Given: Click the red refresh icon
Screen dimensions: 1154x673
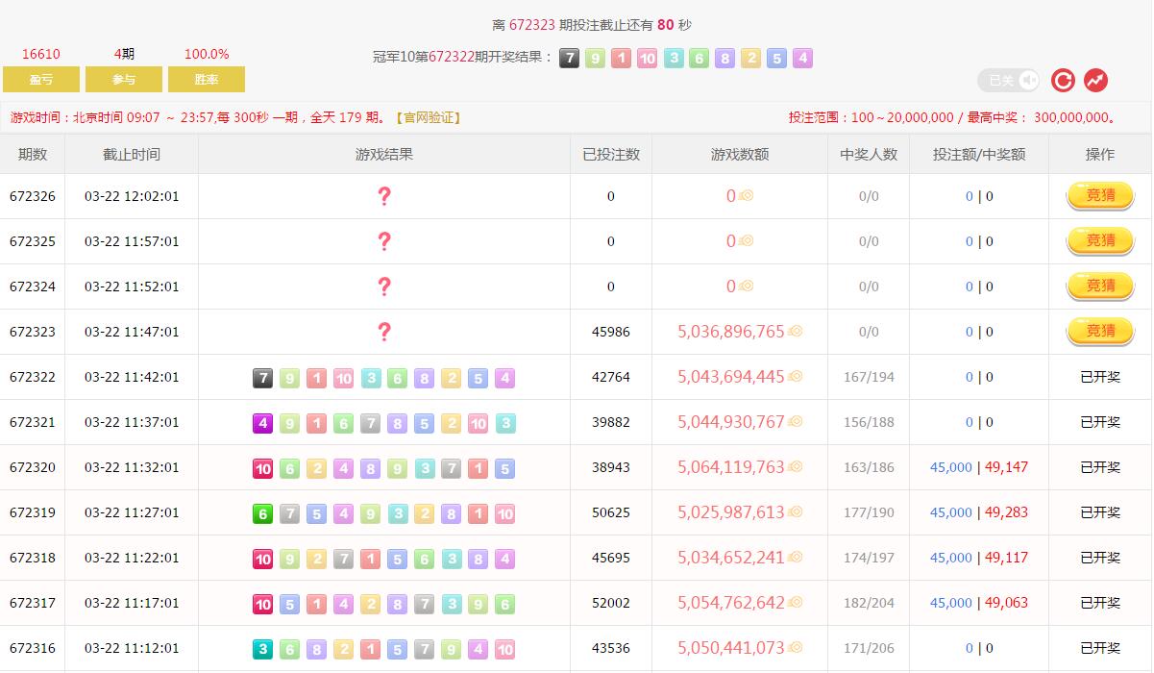Looking at the screenshot, I should pyautogui.click(x=1063, y=80).
